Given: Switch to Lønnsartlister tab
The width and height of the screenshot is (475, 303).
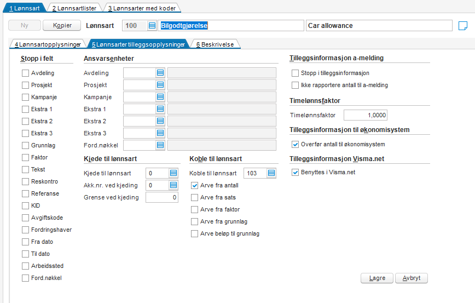Looking at the screenshot, I should pos(74,8).
